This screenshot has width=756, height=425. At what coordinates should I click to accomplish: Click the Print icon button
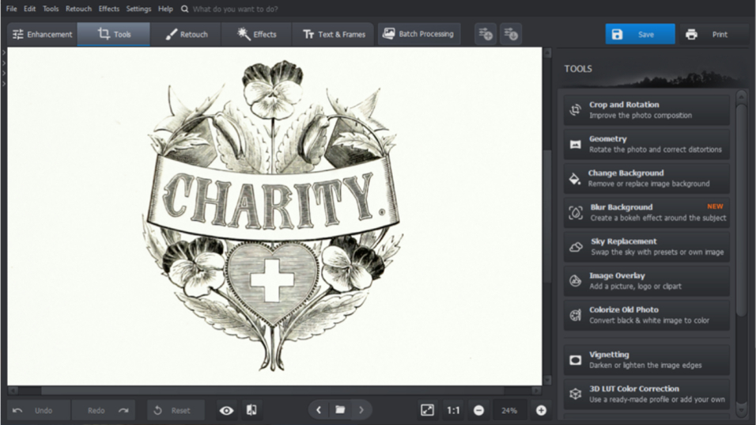click(x=707, y=34)
